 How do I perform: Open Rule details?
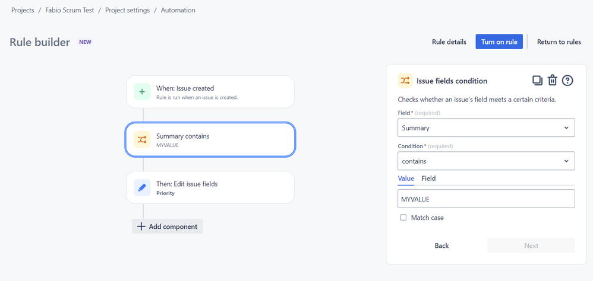click(x=449, y=42)
